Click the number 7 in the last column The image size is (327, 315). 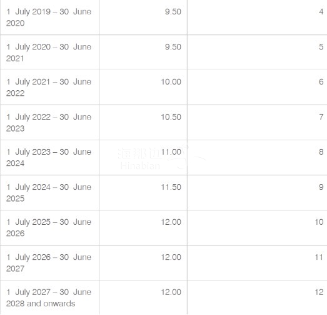[321, 116]
